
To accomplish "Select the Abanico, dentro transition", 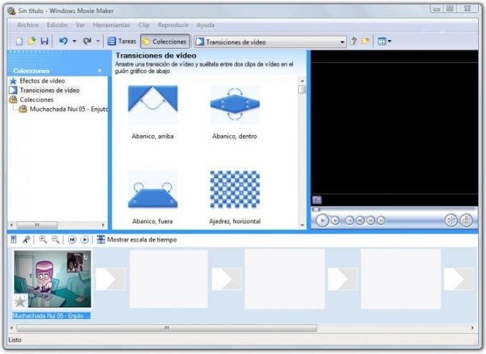I will [234, 112].
